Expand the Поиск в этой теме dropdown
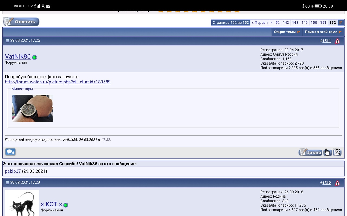Viewport: 347px width, 216px height. pyautogui.click(x=323, y=32)
